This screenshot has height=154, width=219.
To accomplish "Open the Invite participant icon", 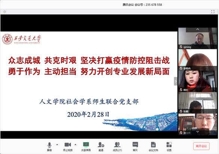I will pyautogui.click(x=101, y=145).
